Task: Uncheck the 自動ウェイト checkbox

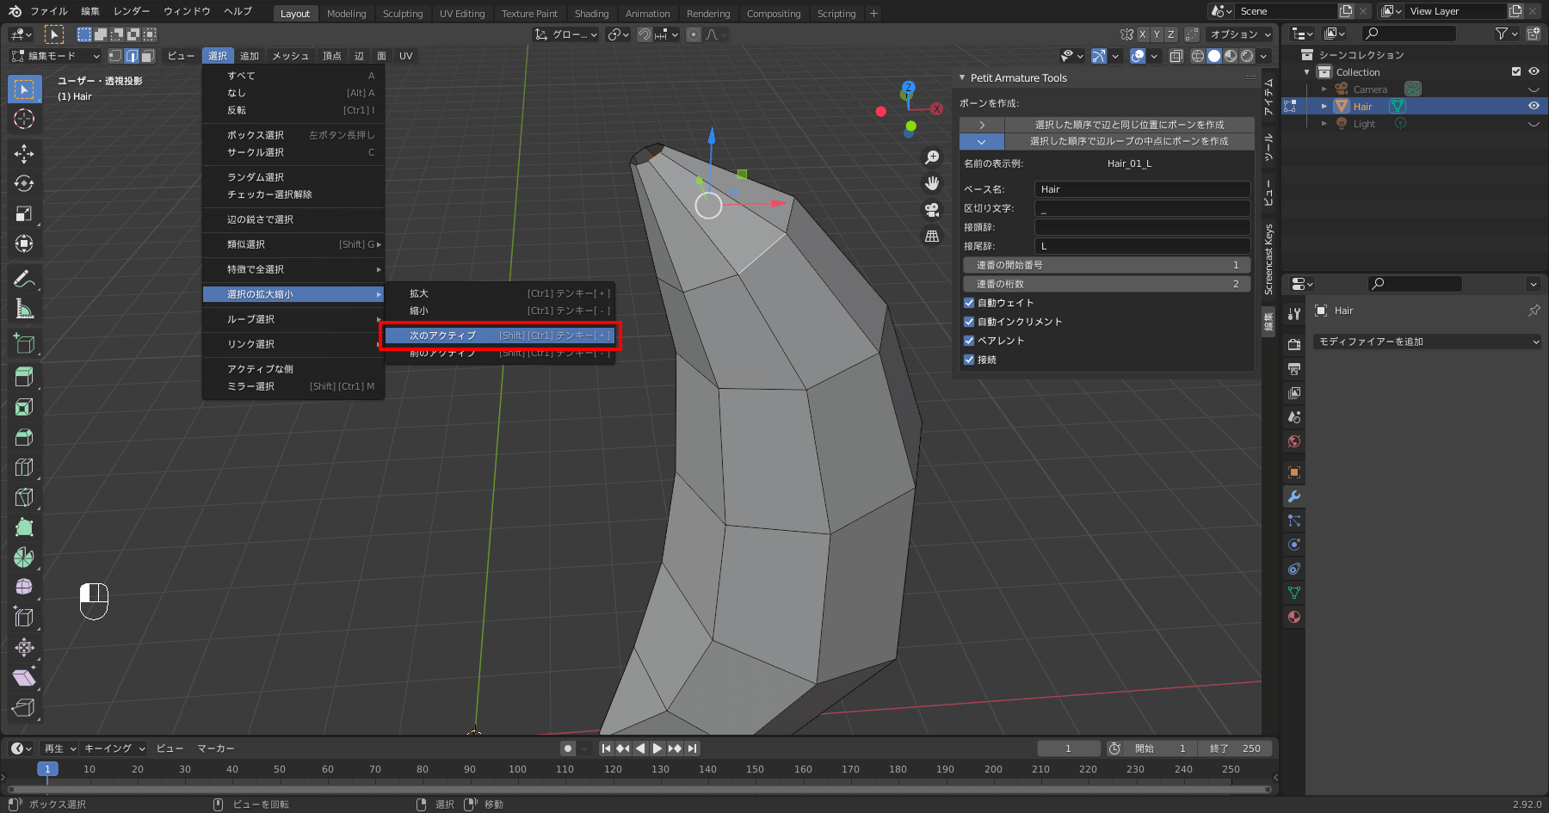Action: [x=969, y=303]
